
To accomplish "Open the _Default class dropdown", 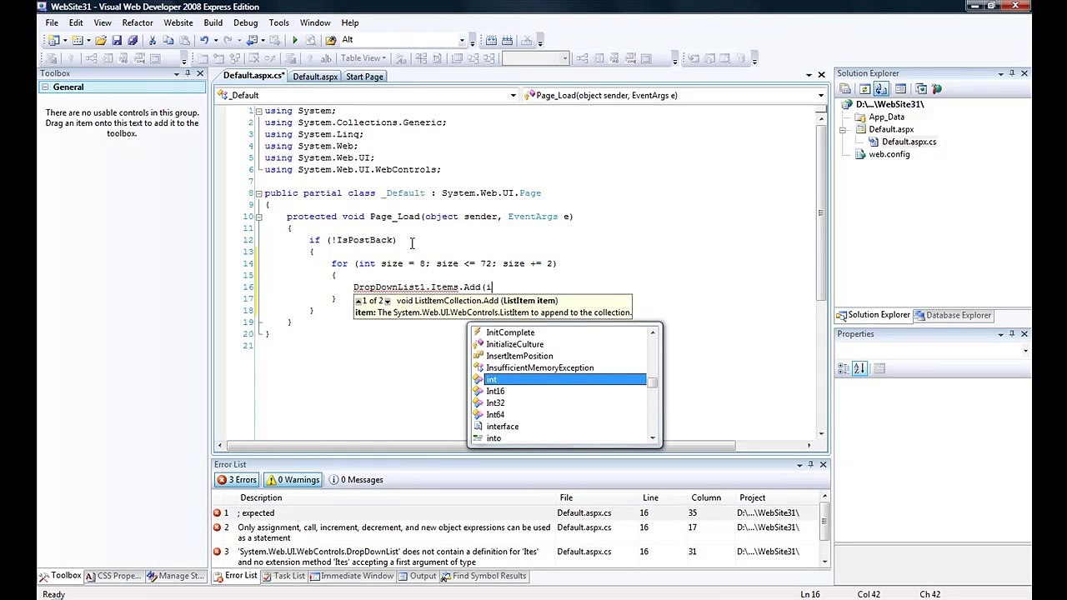I will click(x=513, y=95).
